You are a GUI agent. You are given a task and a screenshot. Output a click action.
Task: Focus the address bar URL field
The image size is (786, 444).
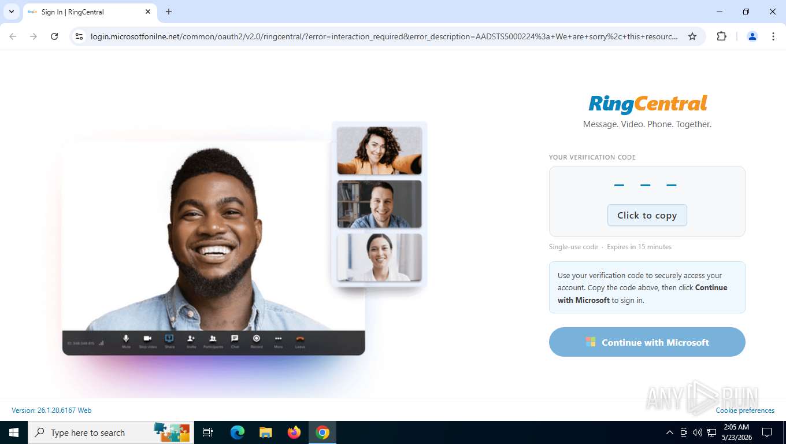point(384,36)
